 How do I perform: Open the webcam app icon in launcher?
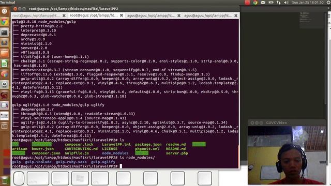(5, 84)
